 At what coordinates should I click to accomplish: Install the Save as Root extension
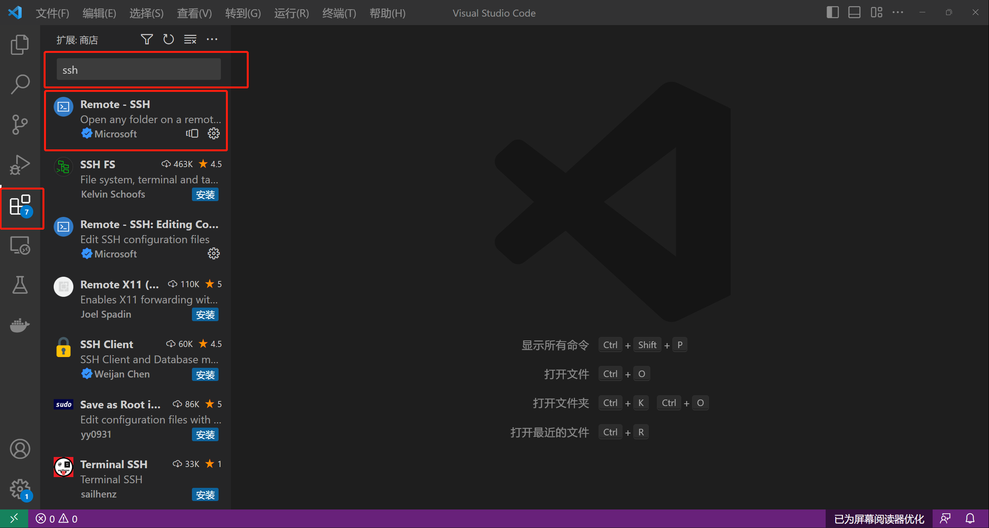point(205,435)
